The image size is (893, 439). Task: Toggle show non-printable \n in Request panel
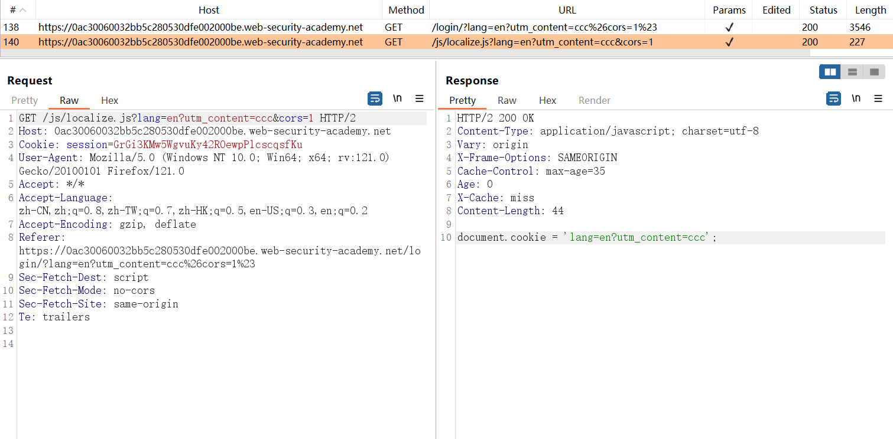[397, 99]
